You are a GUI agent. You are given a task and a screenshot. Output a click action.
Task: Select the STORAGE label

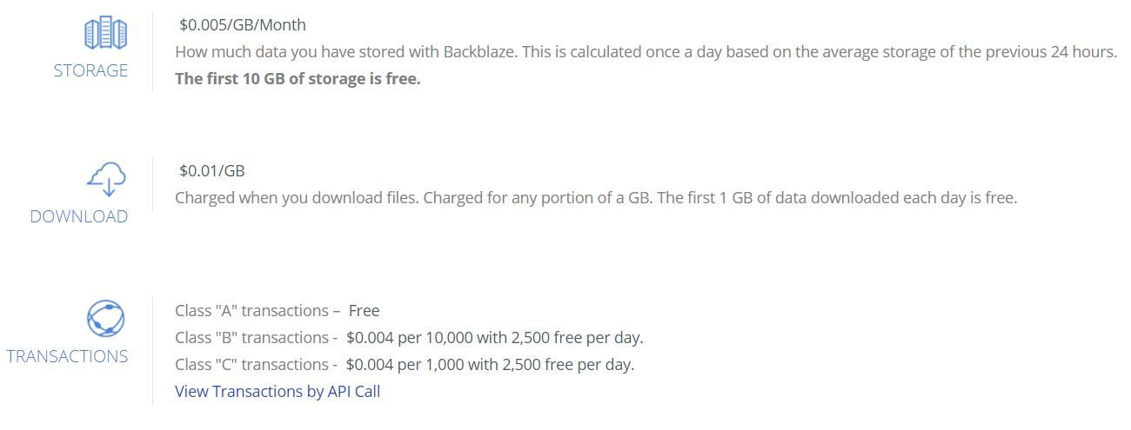click(90, 71)
